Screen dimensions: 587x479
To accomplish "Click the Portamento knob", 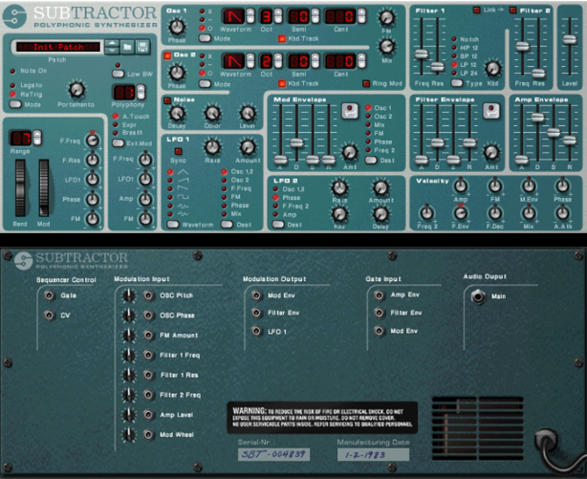I will [x=76, y=90].
